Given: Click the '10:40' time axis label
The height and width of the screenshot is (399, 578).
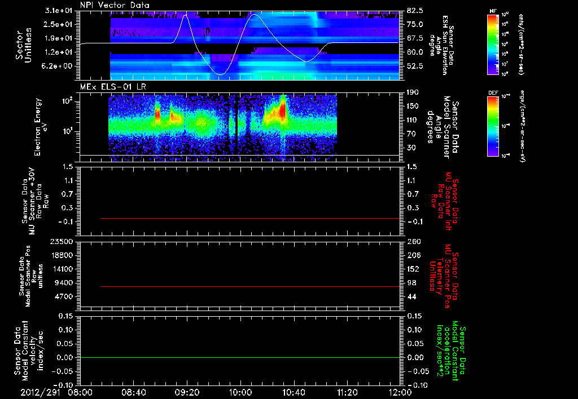Looking at the screenshot, I should [294, 392].
